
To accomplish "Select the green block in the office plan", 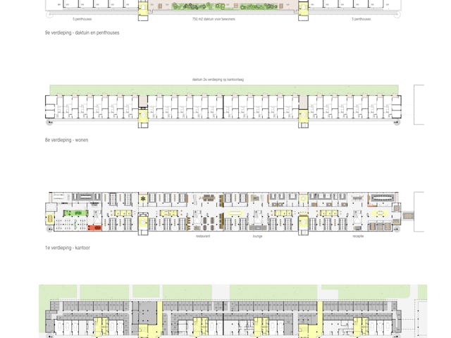I will click(70, 212).
